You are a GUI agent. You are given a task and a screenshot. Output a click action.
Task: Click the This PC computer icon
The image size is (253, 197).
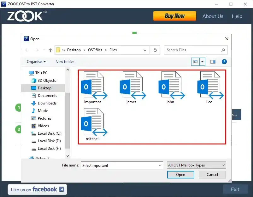pos(31,73)
